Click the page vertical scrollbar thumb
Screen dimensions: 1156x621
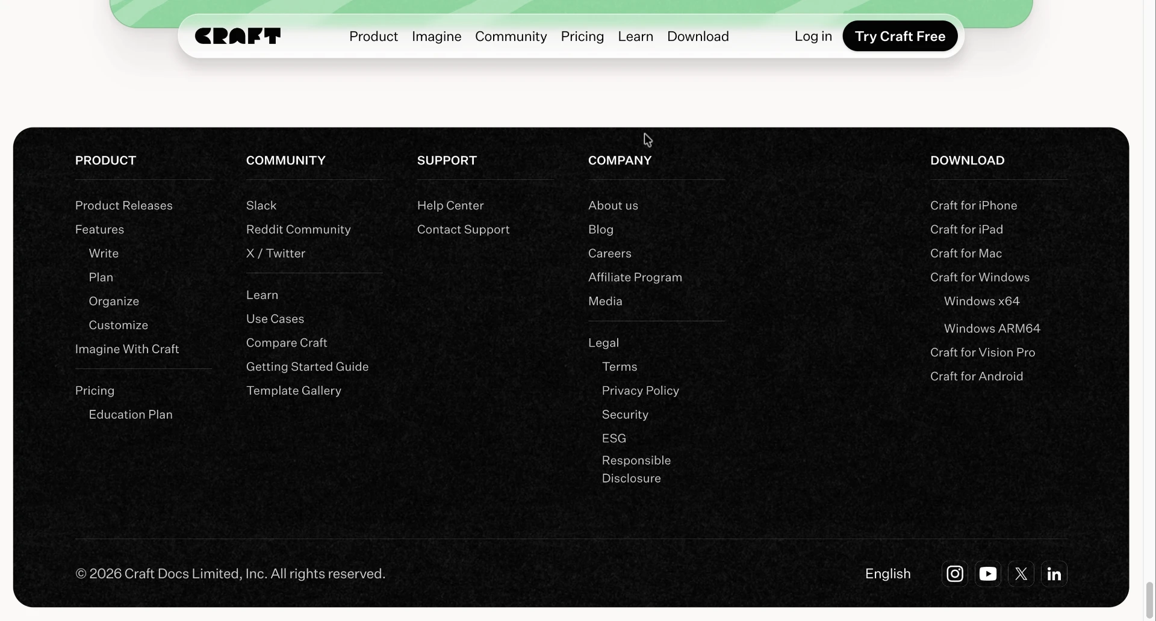(1149, 599)
